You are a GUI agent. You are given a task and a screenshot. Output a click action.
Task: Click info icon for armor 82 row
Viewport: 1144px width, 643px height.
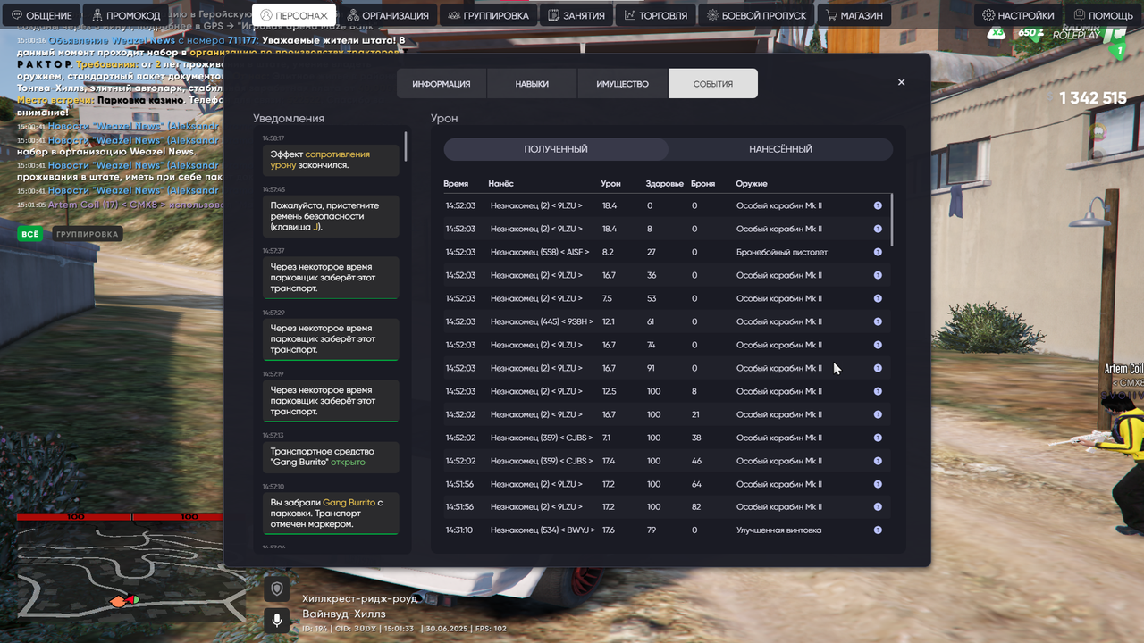point(878,506)
